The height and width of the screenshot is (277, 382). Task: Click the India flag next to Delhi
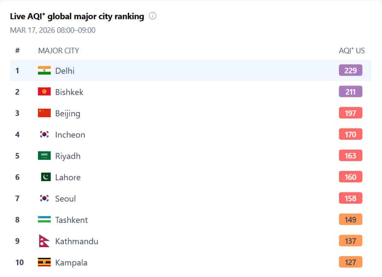click(44, 70)
